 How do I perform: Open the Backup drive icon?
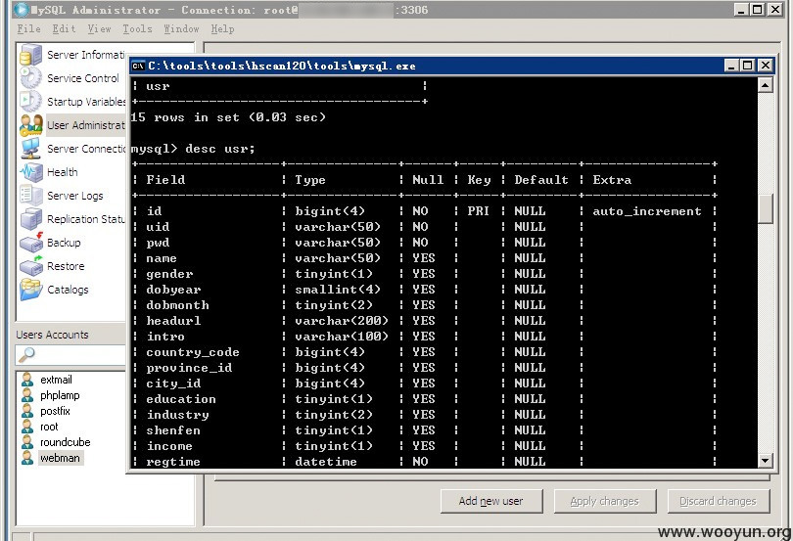tap(31, 243)
